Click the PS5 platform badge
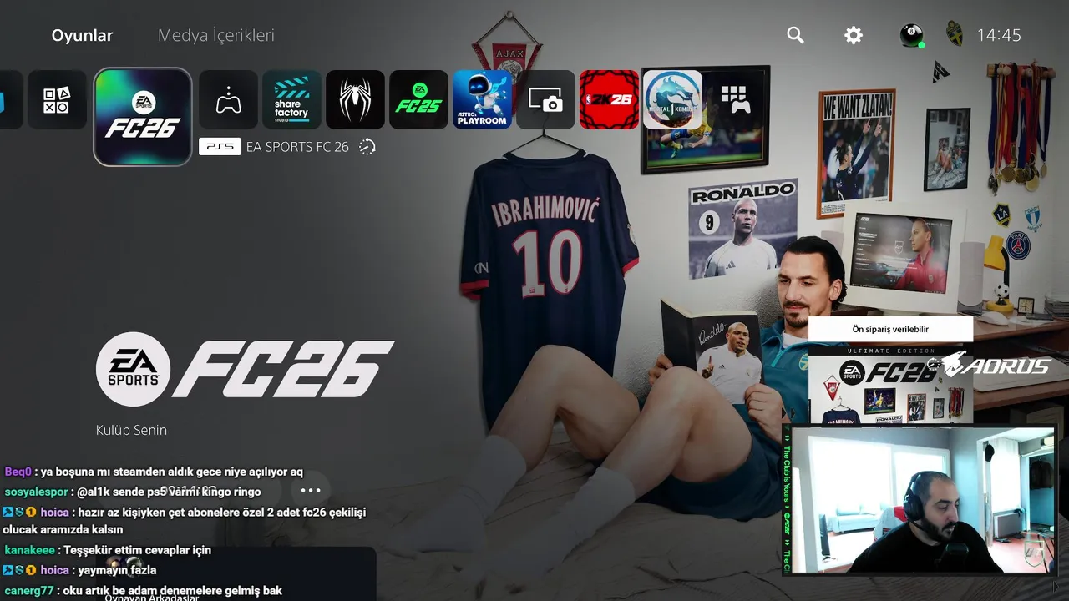Screen dimensions: 1069x601 point(220,147)
